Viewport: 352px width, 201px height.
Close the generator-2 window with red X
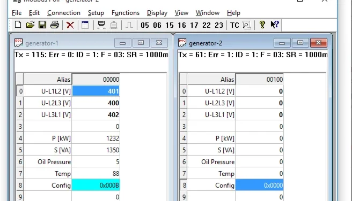pos(319,43)
